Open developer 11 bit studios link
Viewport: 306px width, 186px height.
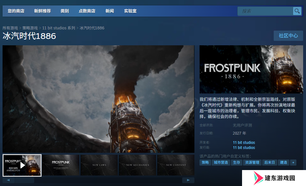244,143
